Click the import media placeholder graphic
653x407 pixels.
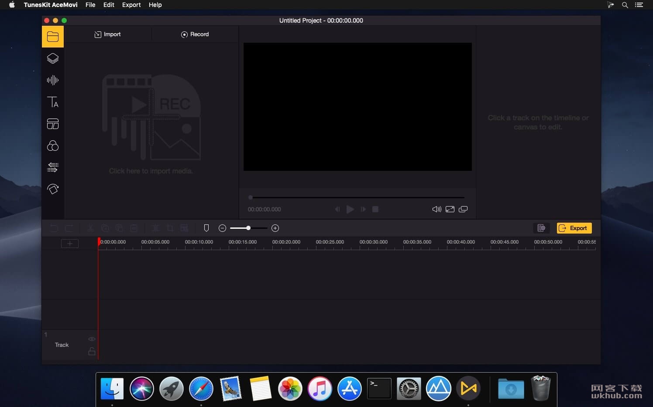coord(151,118)
